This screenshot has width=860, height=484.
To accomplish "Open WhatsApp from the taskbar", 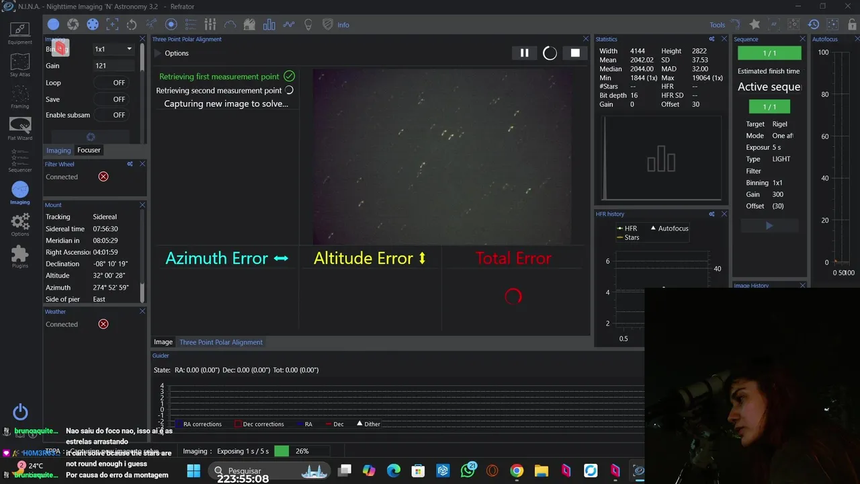I will 468,471.
